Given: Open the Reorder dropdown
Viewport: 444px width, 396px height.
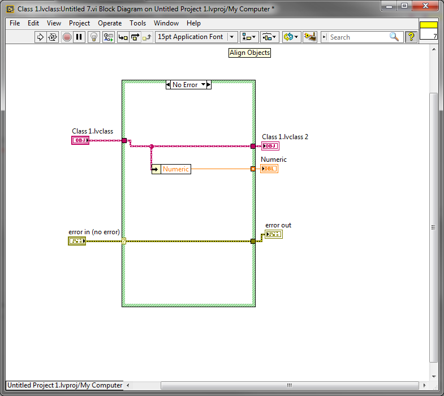Looking at the screenshot, I should click(291, 37).
